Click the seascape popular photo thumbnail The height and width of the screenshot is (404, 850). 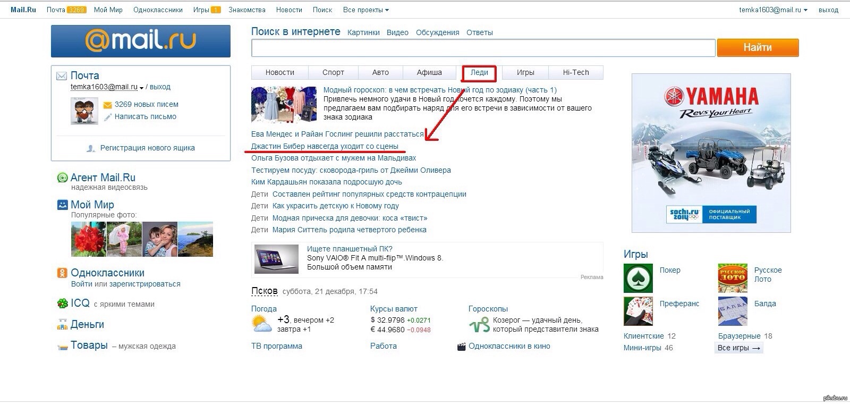pos(195,239)
